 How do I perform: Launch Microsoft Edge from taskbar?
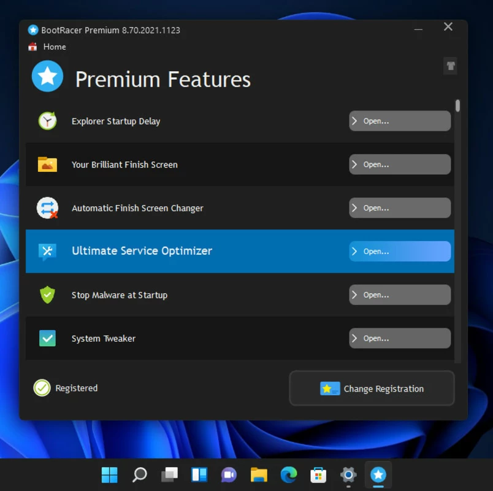tap(289, 474)
